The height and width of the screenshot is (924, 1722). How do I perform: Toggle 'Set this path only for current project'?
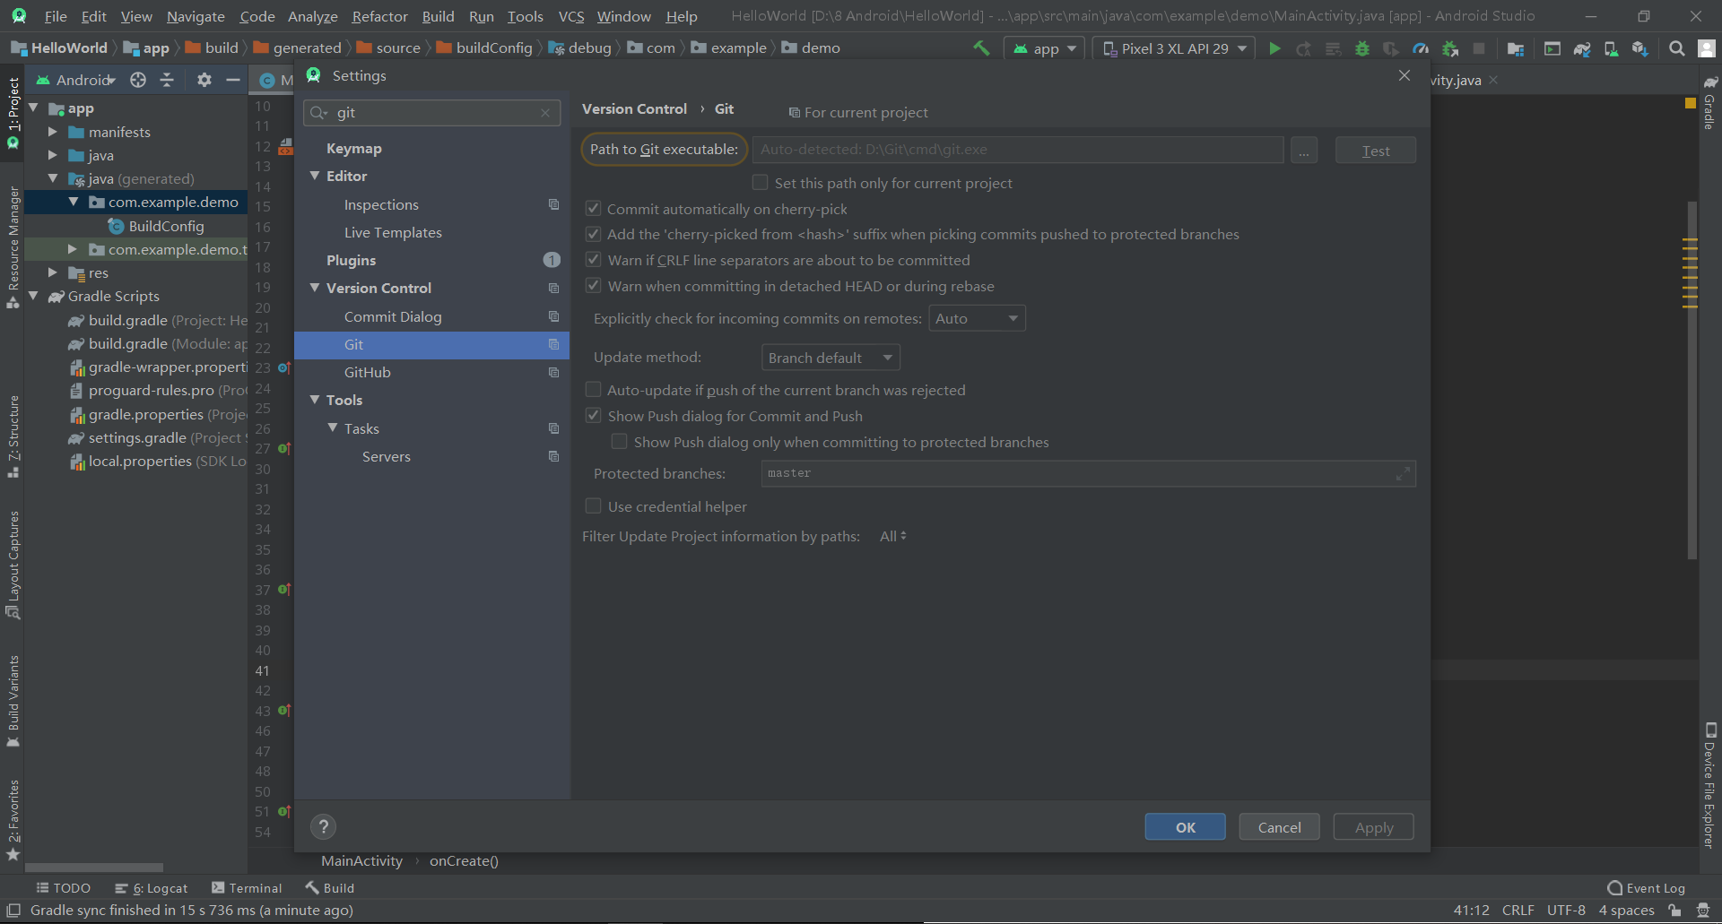pos(760,183)
